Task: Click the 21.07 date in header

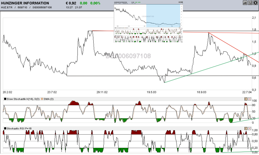Action: (x=78, y=7)
